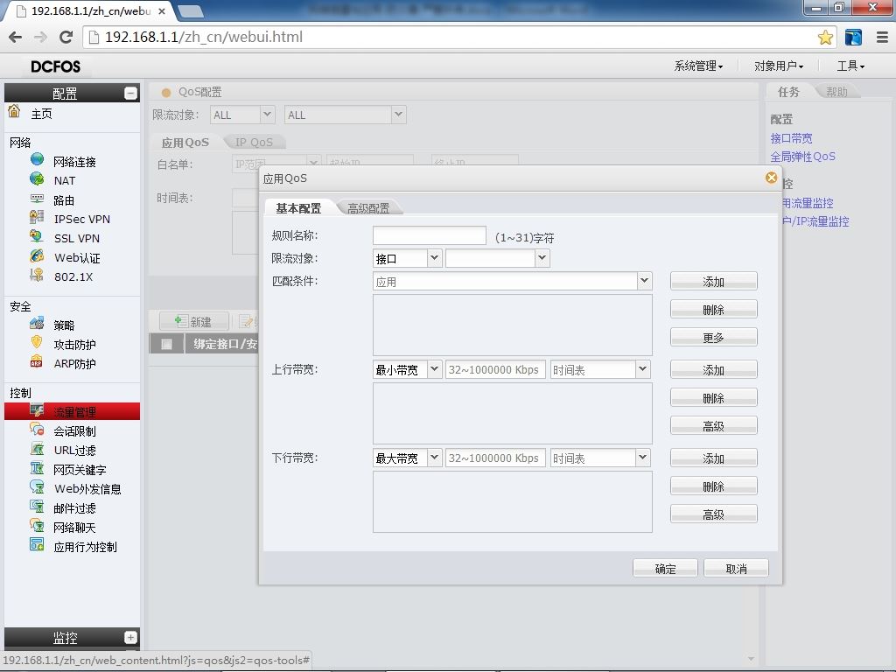Open the 上行带宽 时间表 dropdown

pos(643,369)
